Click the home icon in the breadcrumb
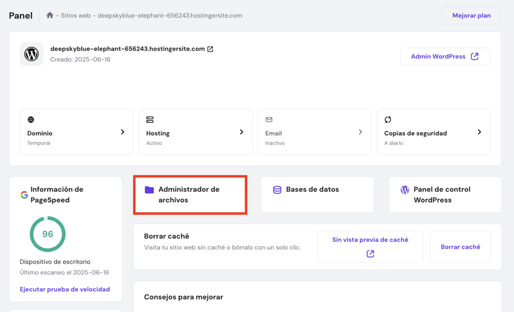The height and width of the screenshot is (312, 514). [49, 15]
